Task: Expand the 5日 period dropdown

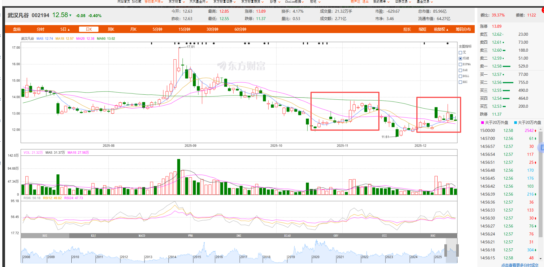Action: click(65, 29)
